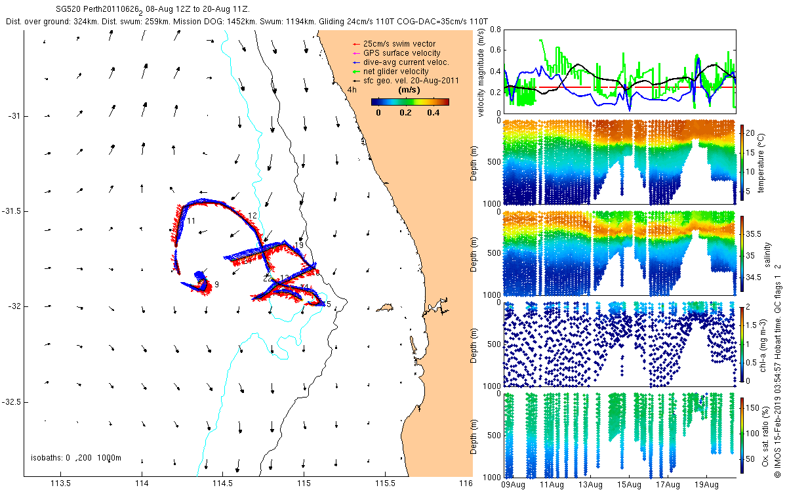Click the '15Aug' date tick
The height and width of the screenshot is (492, 787).
point(628,485)
